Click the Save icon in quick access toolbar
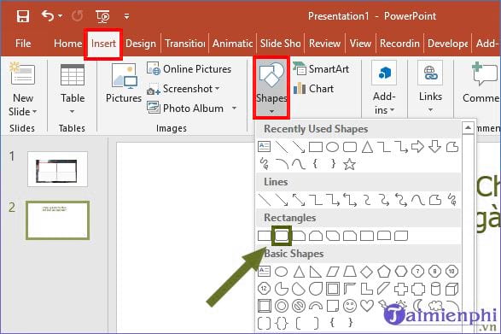This screenshot has width=501, height=334. pyautogui.click(x=23, y=16)
